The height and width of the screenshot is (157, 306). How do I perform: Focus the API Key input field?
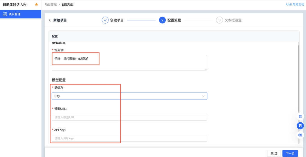(129, 138)
